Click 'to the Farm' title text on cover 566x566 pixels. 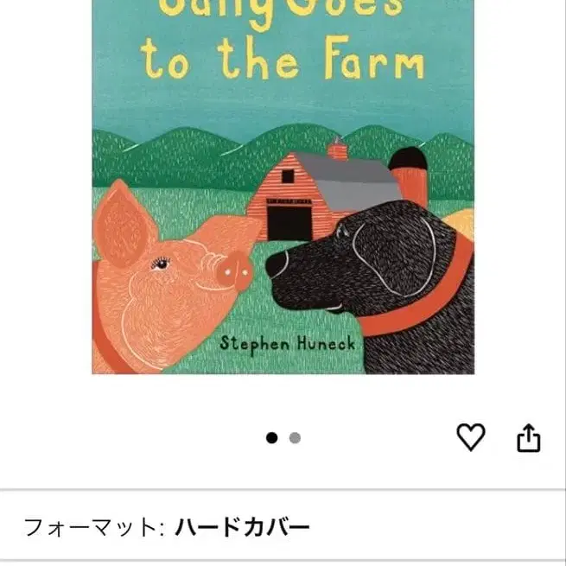click(283, 59)
